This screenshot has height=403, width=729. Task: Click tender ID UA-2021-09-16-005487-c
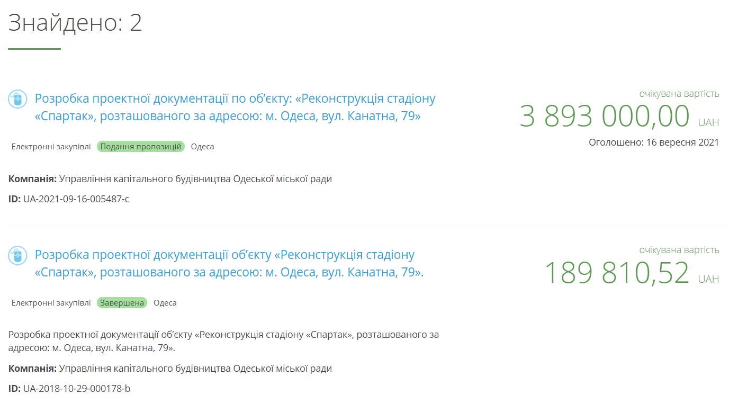coord(76,199)
